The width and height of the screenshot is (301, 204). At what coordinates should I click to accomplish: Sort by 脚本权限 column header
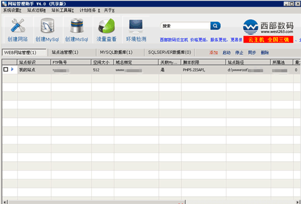(x=203, y=62)
